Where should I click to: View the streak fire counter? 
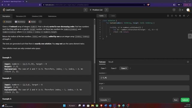181,10
